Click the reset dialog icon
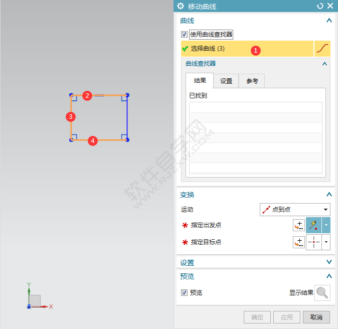 (320, 6)
